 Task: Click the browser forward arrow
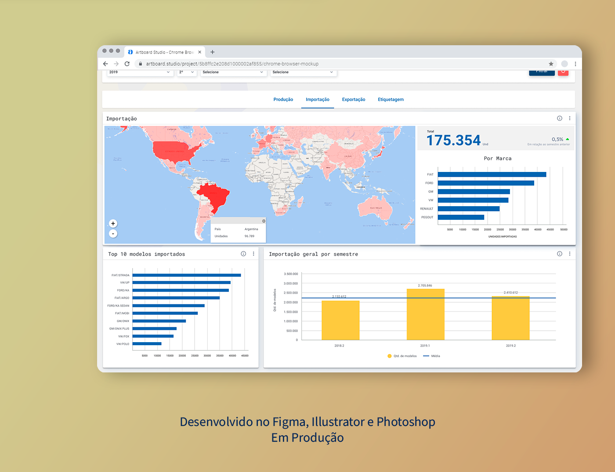click(116, 64)
